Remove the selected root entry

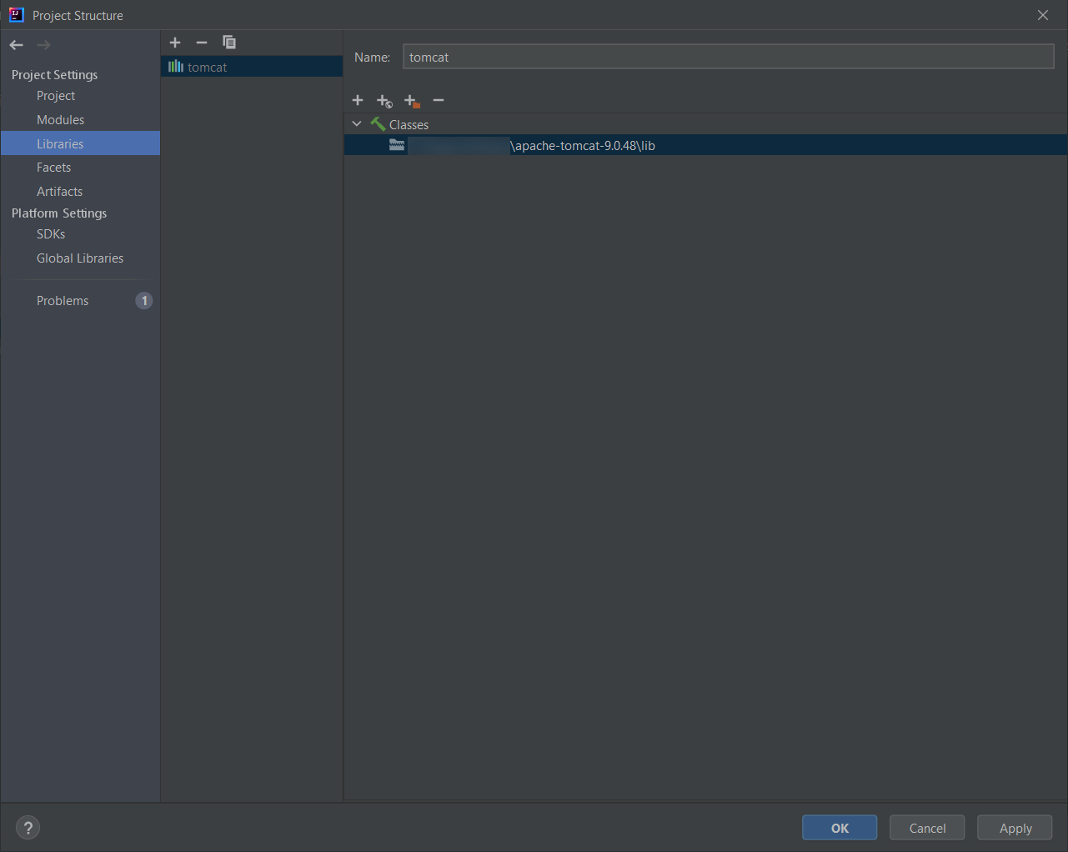[x=439, y=100]
